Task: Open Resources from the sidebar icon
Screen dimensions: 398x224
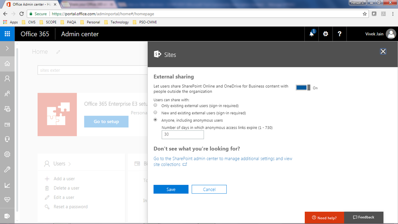Action: pyautogui.click(x=7, y=109)
